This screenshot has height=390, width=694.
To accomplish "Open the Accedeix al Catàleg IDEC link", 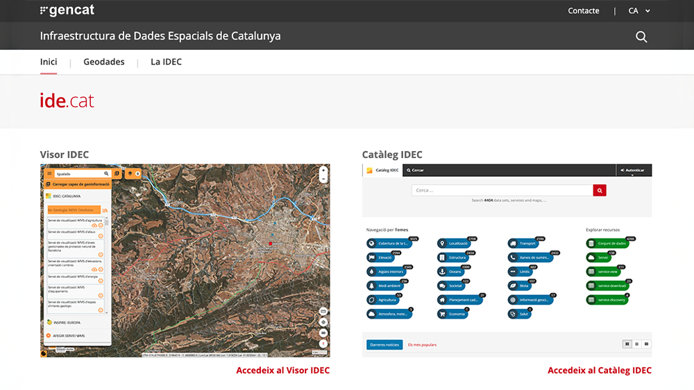I will (x=600, y=370).
